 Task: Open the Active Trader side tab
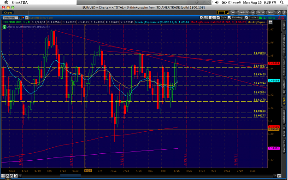[x=284, y=68]
